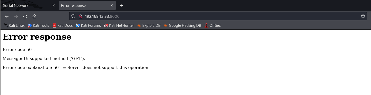Open the Kali Docs bookmark
This screenshot has width=371, height=95.
click(x=63, y=25)
